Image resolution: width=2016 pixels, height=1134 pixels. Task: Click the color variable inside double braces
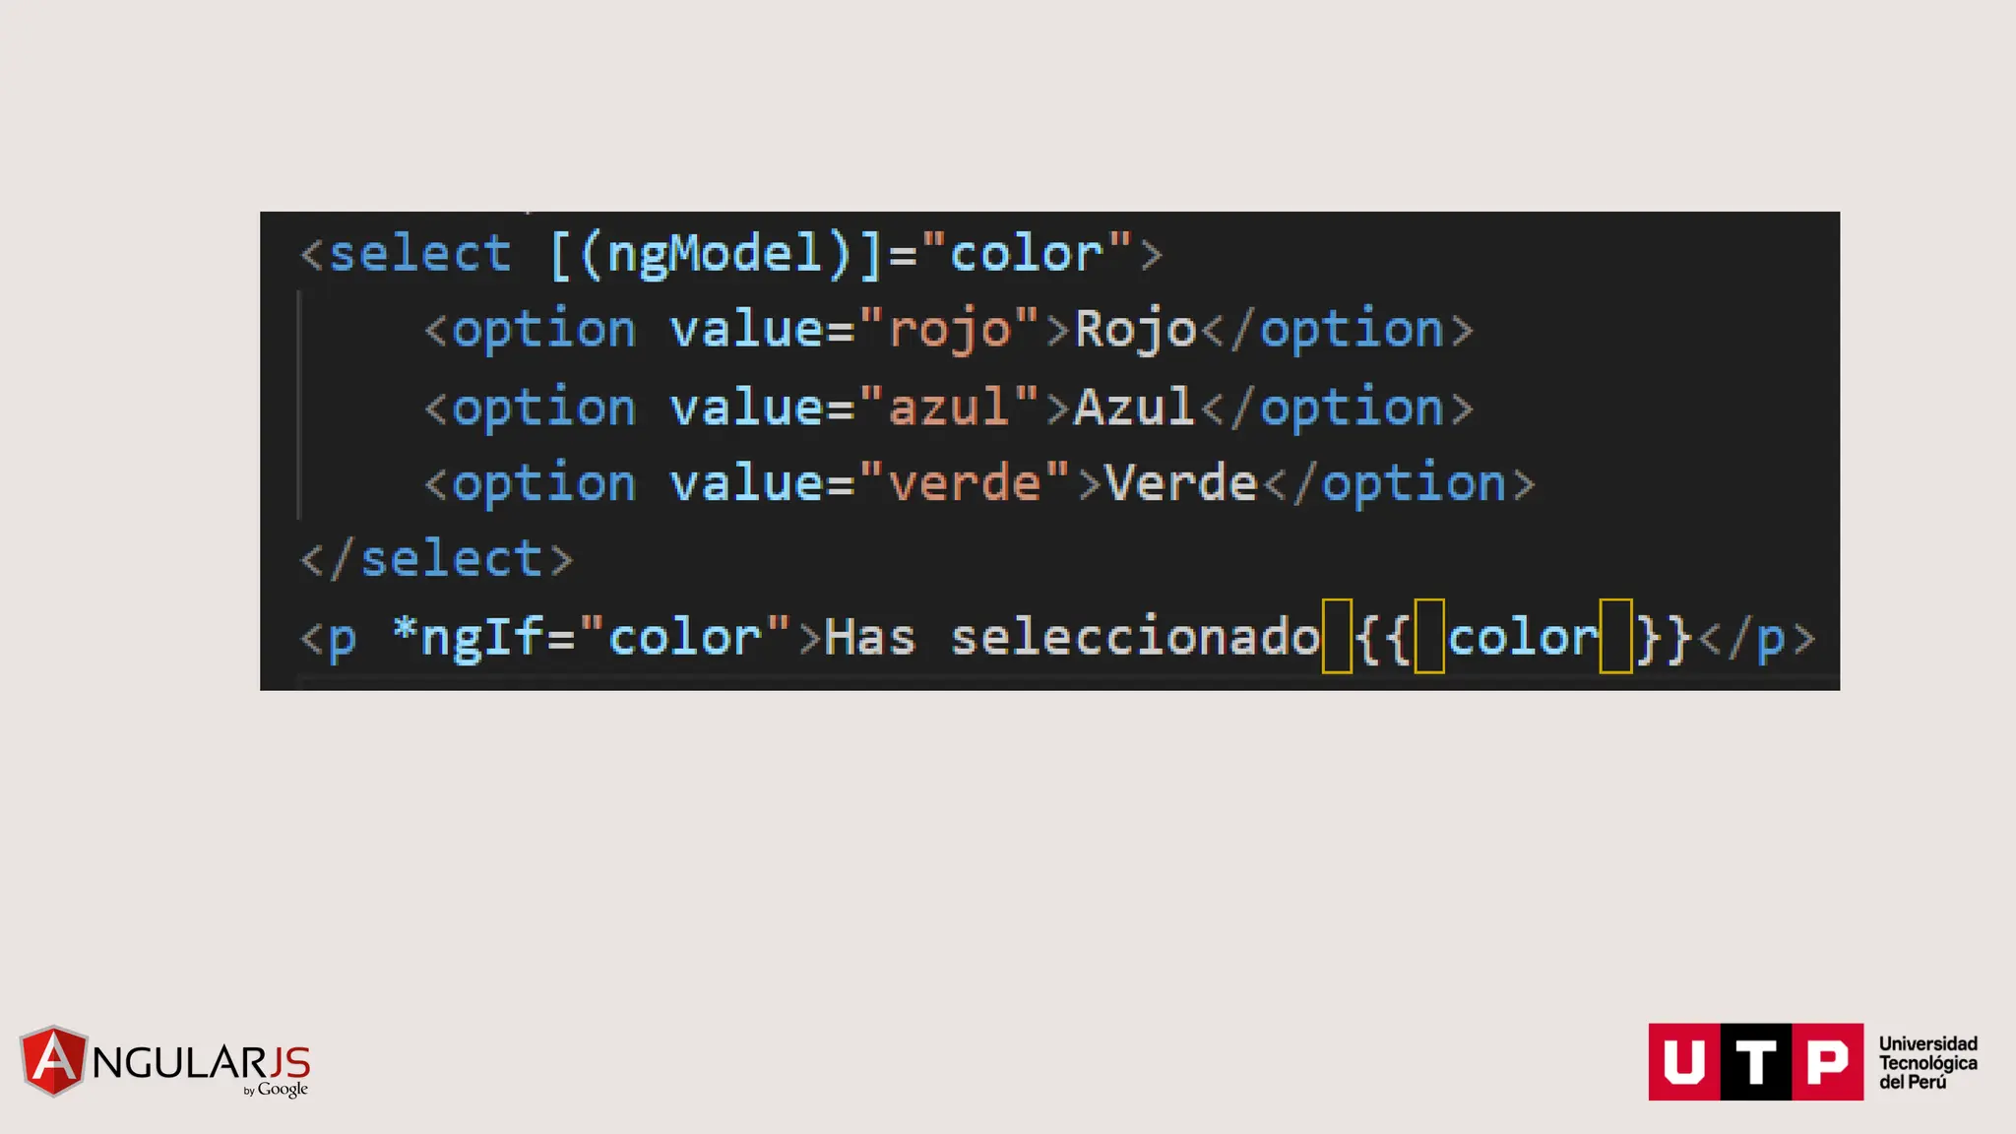[x=1523, y=637]
